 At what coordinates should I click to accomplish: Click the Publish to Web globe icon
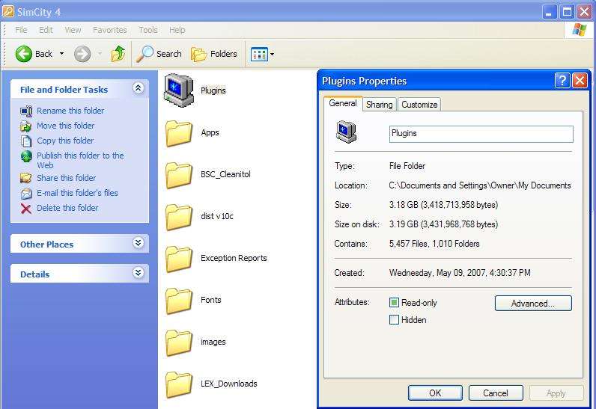[x=26, y=156]
